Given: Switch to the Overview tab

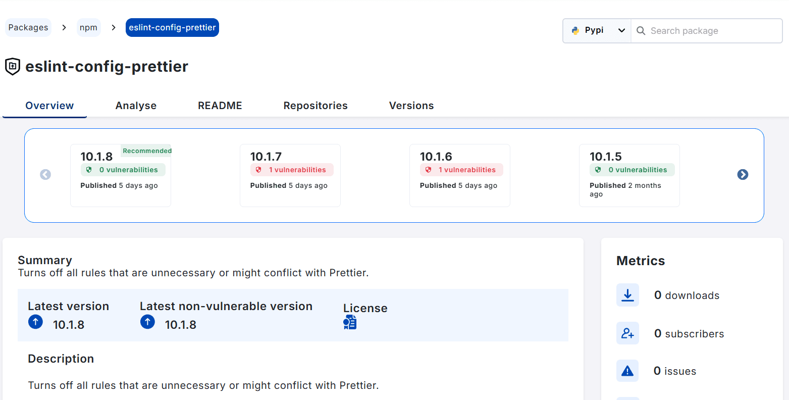Looking at the screenshot, I should (49, 106).
